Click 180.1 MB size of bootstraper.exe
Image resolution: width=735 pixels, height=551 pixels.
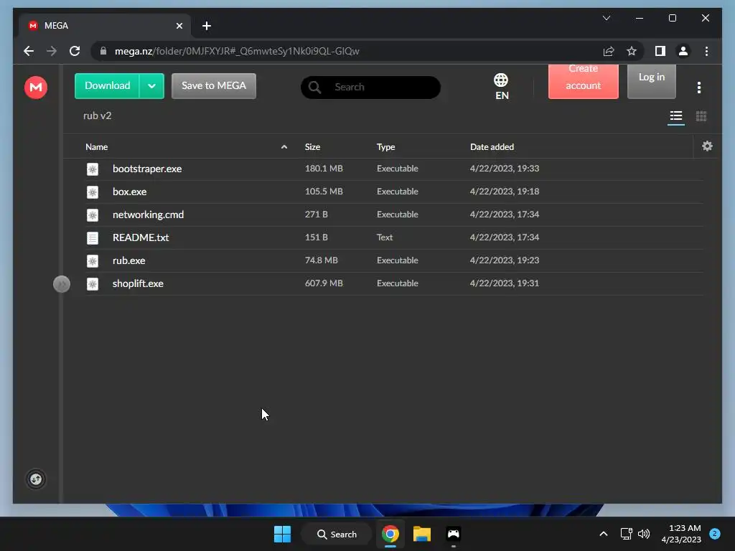(324, 168)
